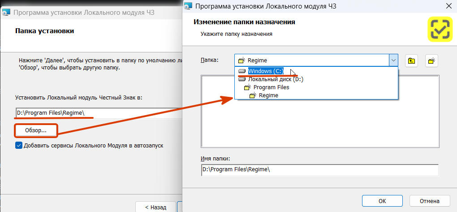Select Windows (C:) drive in dropdown list
This screenshot has height=212, width=457.
point(316,71)
